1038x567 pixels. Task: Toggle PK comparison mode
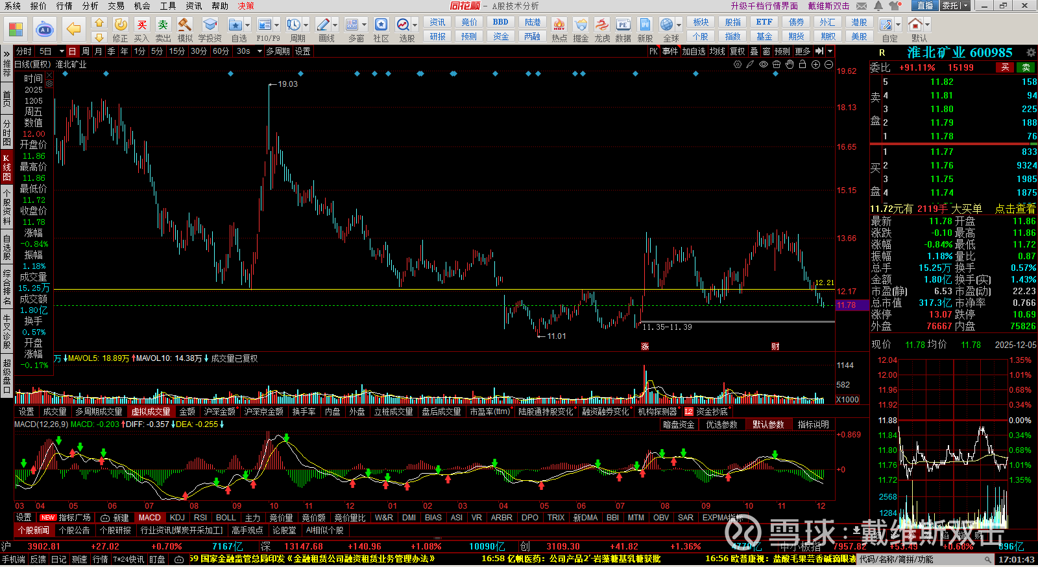pyautogui.click(x=653, y=51)
